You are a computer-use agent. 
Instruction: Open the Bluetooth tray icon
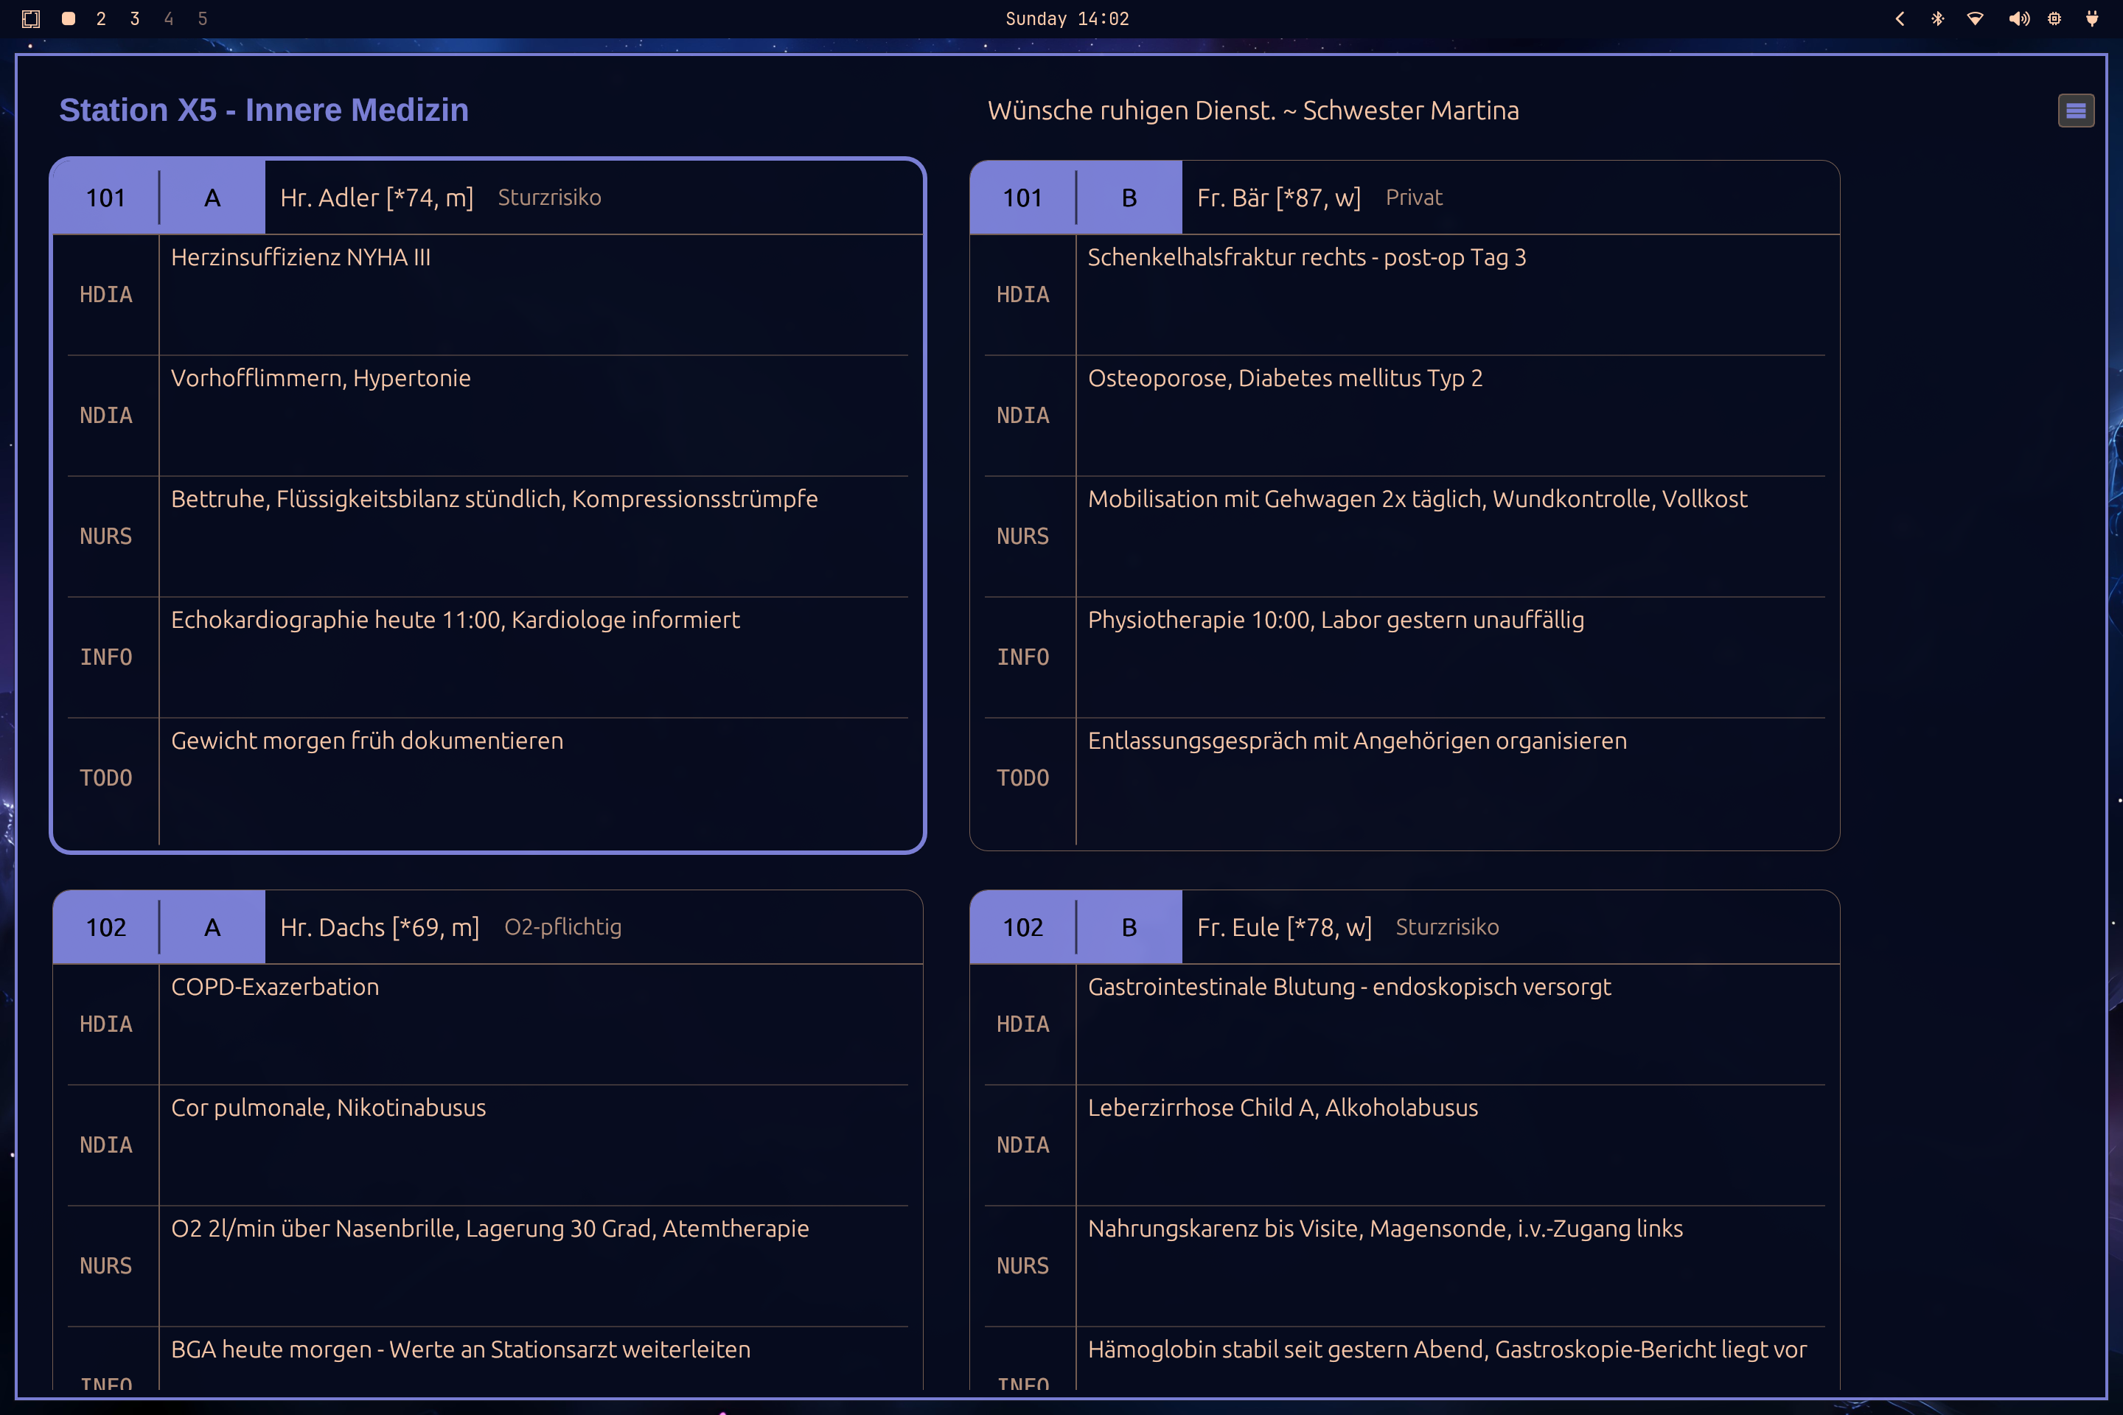(1937, 18)
